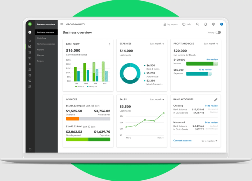
Task: Expand the Go to registers dropdown
Action: click(x=209, y=141)
